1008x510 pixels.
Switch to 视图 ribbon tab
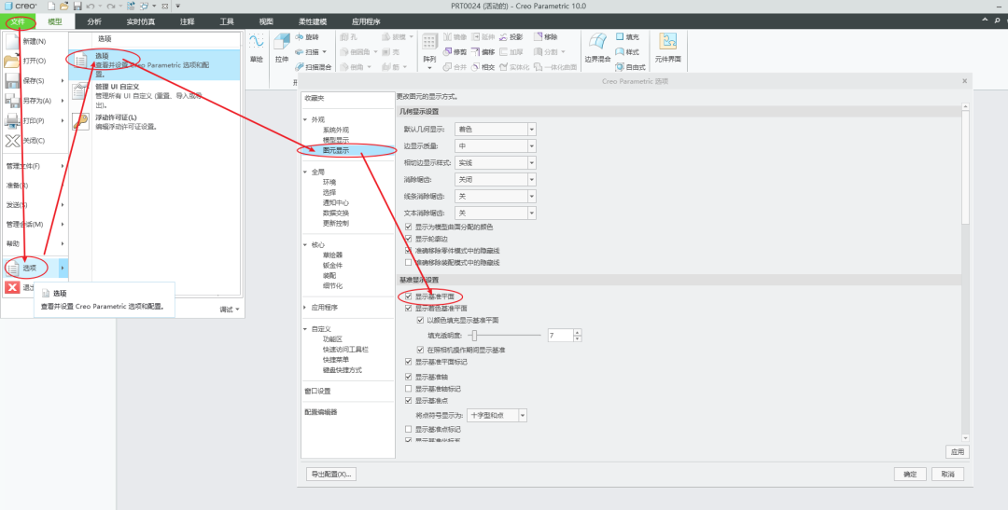[x=266, y=21]
